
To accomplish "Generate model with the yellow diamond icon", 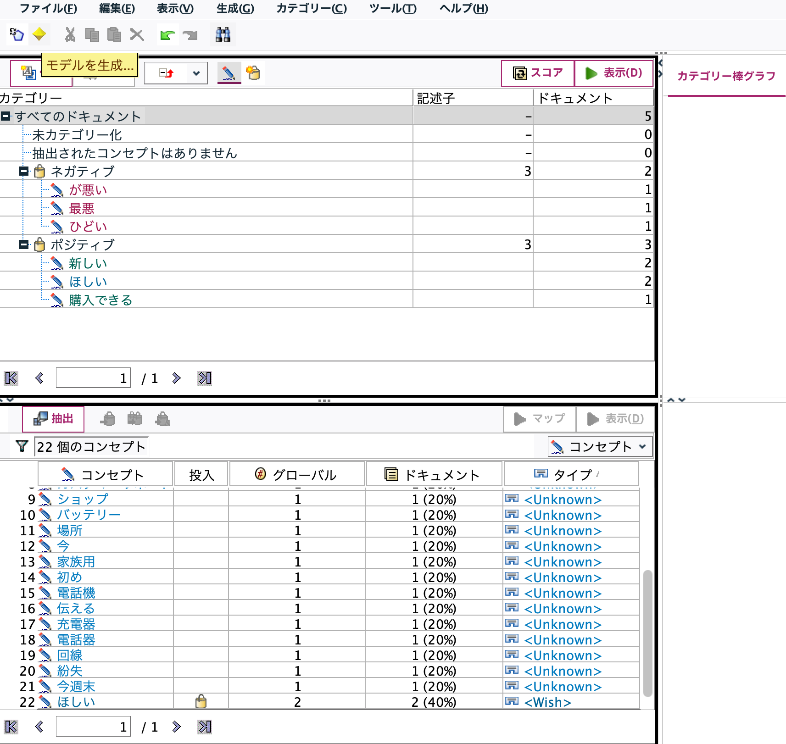I will tap(39, 34).
